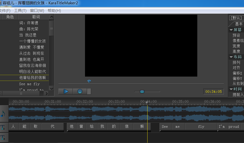The height and width of the screenshot is (143, 244).
Task: Click the [默认] style button
Action: pyautogui.click(x=236, y=18)
